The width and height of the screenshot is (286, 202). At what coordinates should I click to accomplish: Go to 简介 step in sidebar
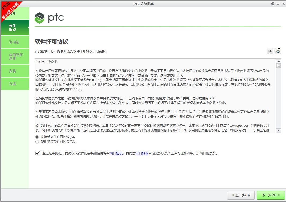point(15,13)
